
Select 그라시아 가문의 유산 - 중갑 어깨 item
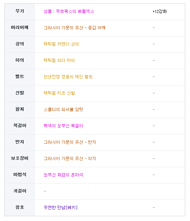[x=74, y=28]
